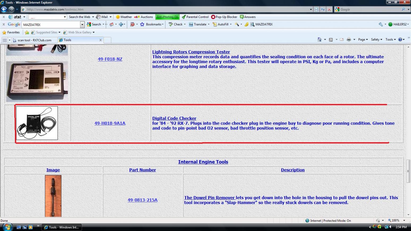Click the Digital Code Checker product thumbnail
The width and height of the screenshot is (411, 231).
click(x=37, y=123)
